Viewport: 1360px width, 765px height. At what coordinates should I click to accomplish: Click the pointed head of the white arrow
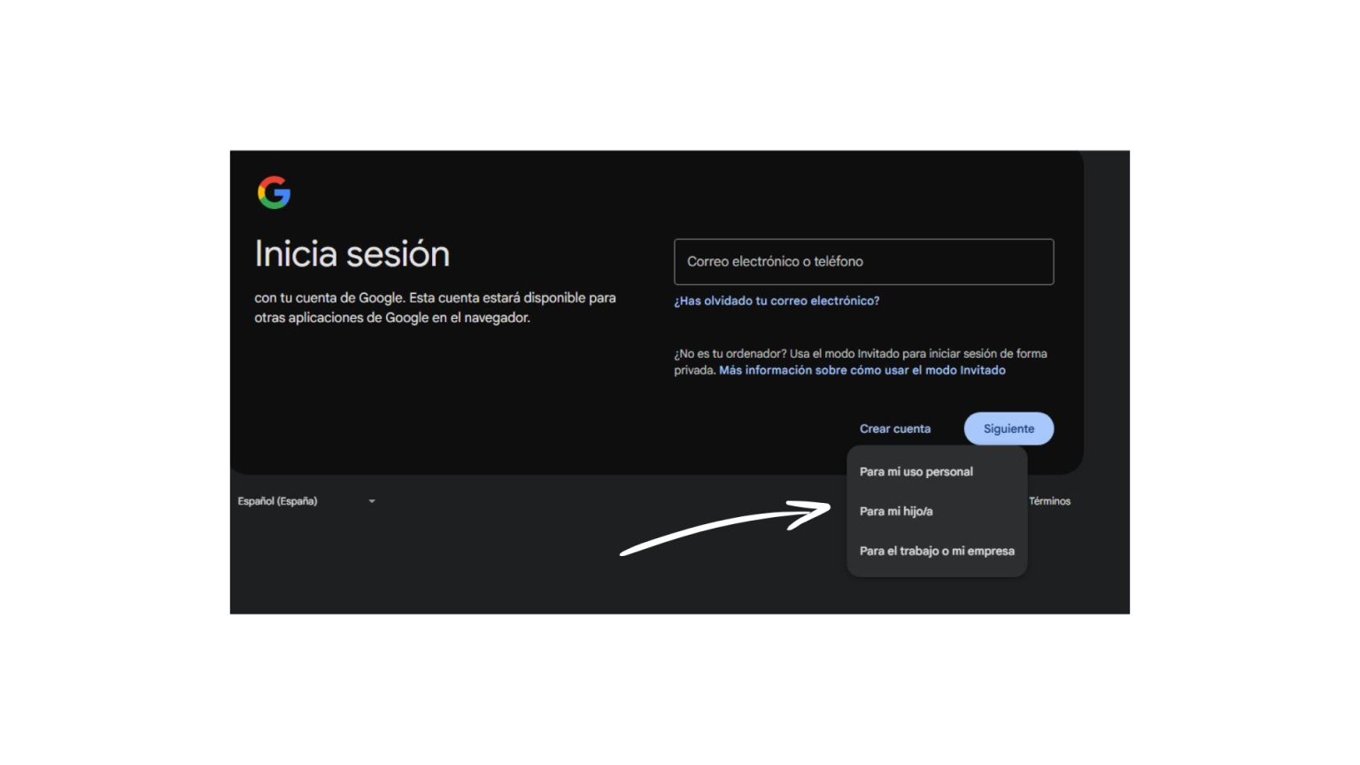(x=824, y=508)
